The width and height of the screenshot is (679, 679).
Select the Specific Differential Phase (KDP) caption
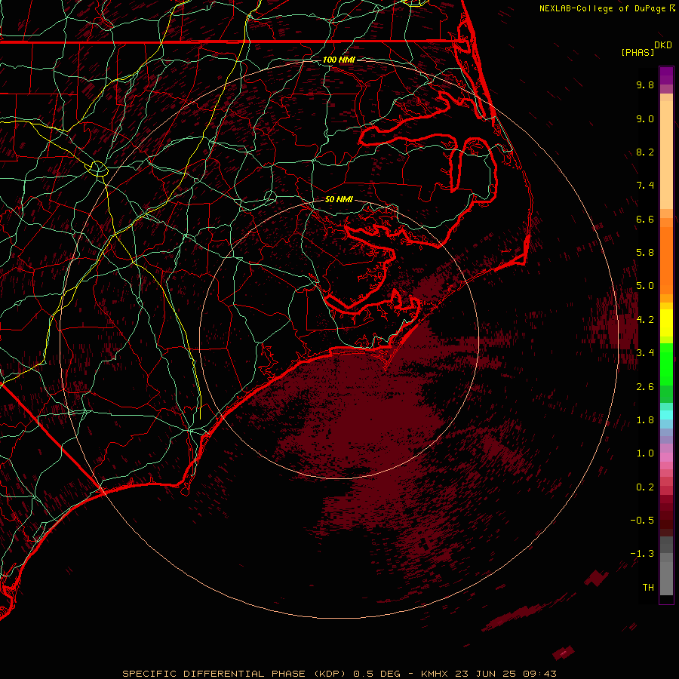click(234, 674)
